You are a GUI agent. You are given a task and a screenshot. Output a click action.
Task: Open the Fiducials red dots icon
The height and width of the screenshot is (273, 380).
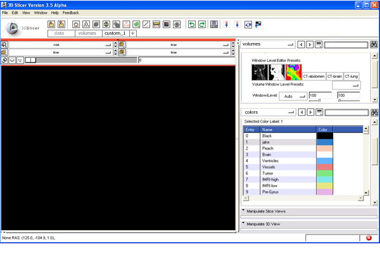[x=126, y=24]
